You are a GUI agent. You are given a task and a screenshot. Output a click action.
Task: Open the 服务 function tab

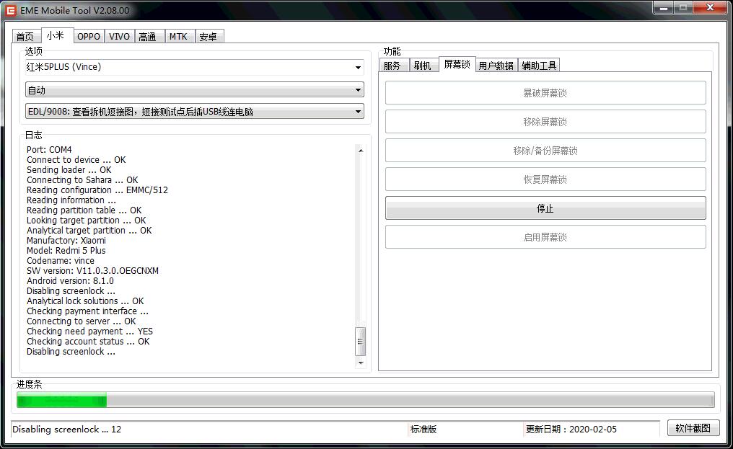coord(394,66)
